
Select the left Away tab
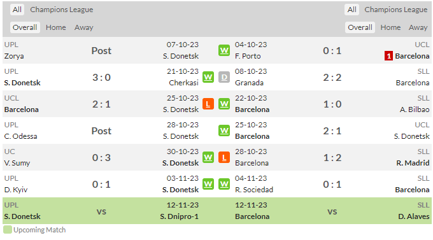point(83,27)
